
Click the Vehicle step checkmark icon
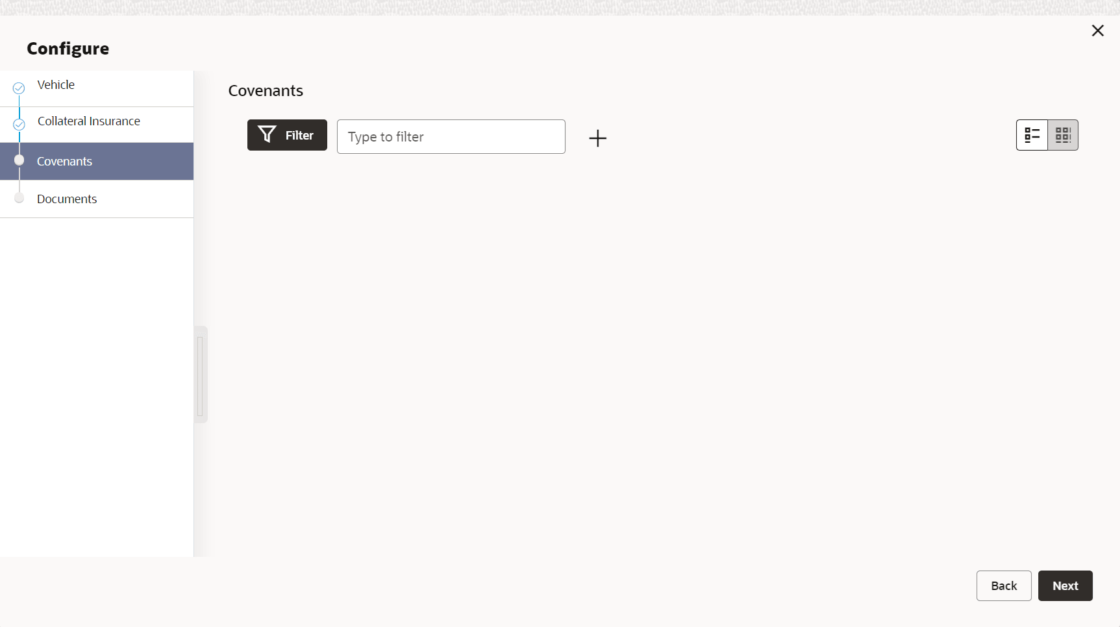19,88
